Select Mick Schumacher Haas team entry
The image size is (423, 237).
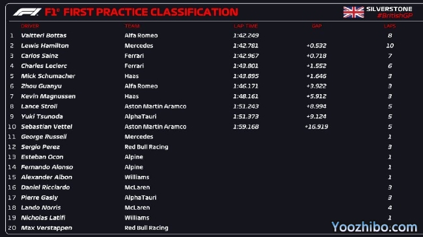131,76
